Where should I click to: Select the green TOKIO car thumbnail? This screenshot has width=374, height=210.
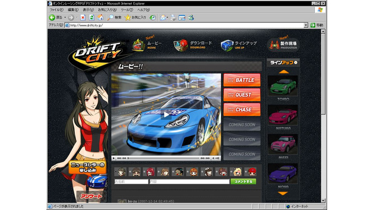click(x=283, y=86)
